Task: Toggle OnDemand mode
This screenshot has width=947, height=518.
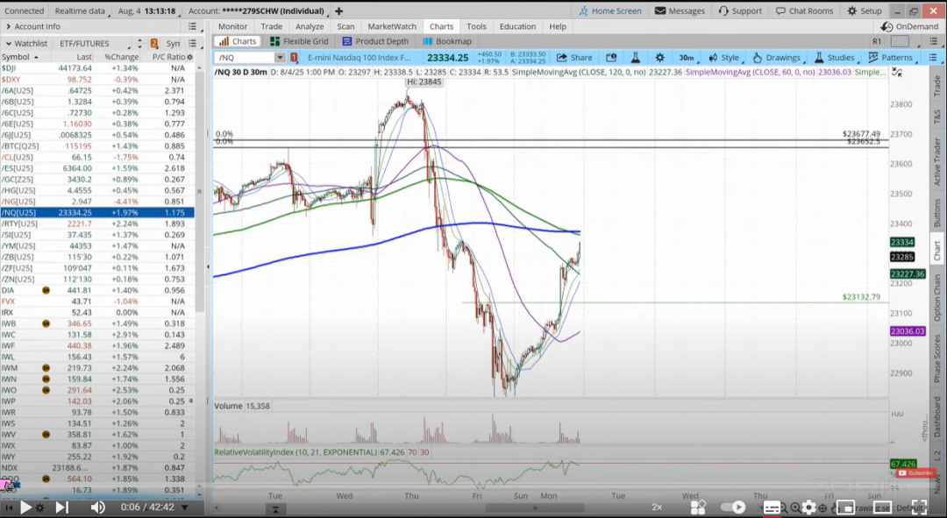Action: [909, 26]
